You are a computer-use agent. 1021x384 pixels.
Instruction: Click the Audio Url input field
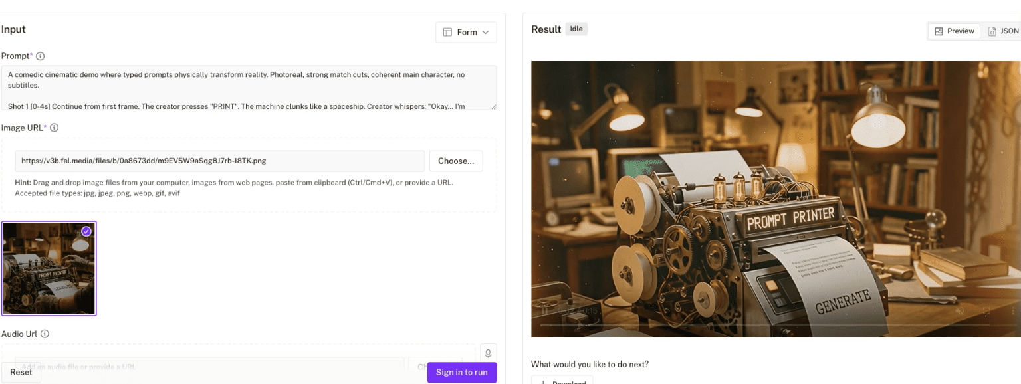click(x=209, y=366)
